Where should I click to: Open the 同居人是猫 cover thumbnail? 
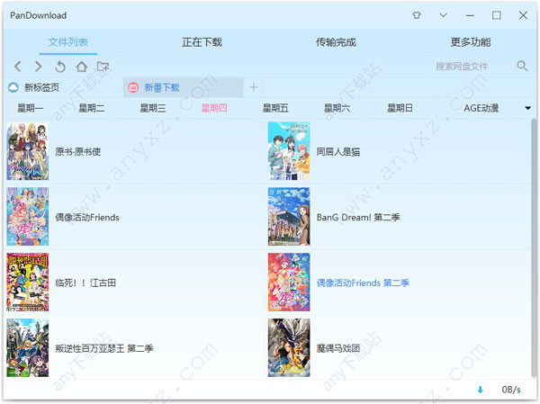pyautogui.click(x=289, y=151)
